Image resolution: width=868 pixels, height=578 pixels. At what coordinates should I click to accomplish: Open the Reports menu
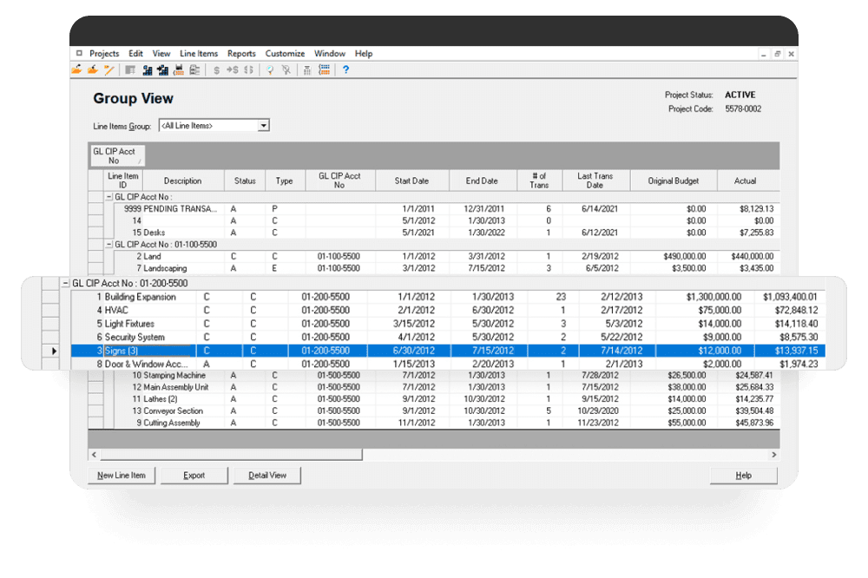pos(241,53)
